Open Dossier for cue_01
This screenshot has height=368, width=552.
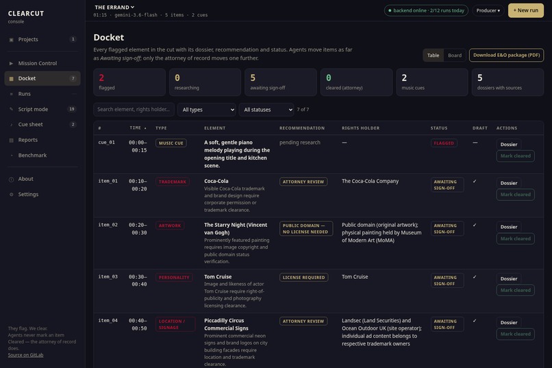[509, 145]
